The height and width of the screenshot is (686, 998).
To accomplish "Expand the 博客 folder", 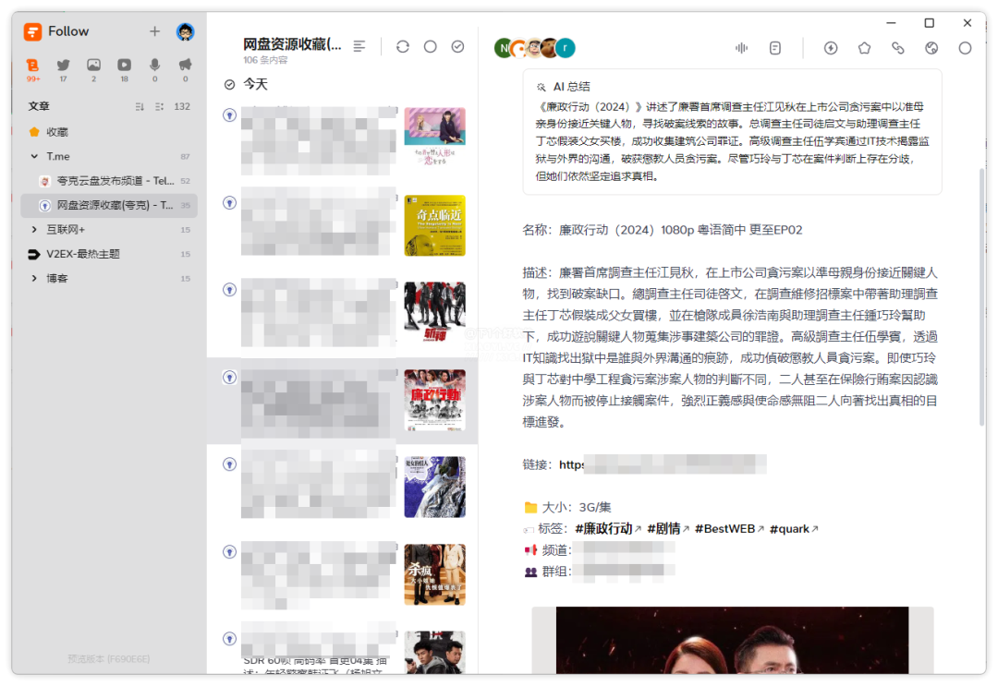I will coord(35,279).
